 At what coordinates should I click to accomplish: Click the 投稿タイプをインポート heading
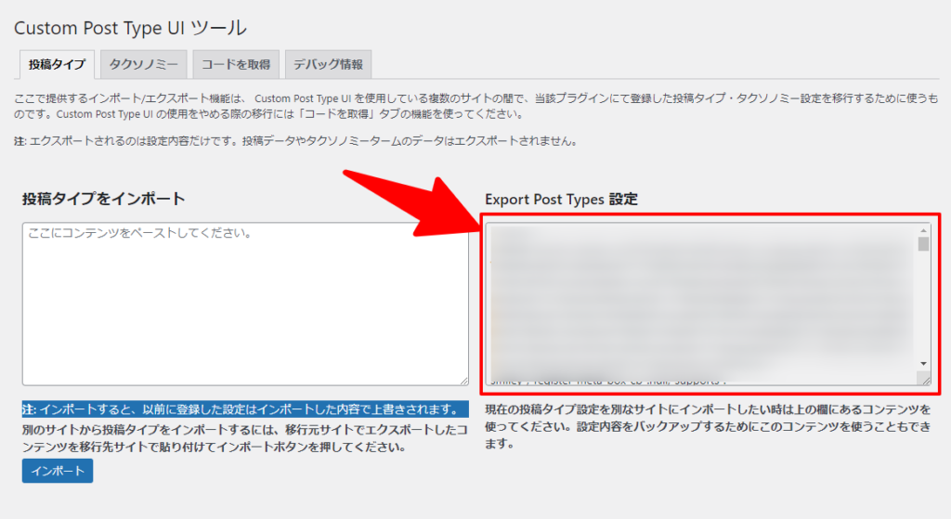point(104,199)
